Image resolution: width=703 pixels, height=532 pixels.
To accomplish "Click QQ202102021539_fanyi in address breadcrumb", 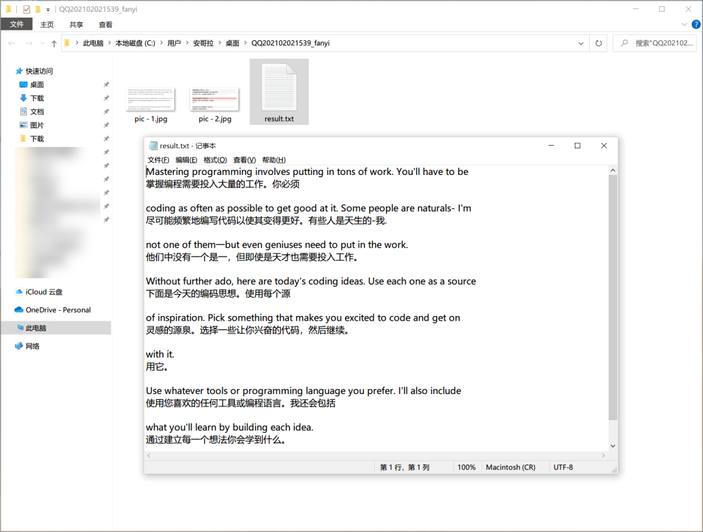I will [x=290, y=43].
